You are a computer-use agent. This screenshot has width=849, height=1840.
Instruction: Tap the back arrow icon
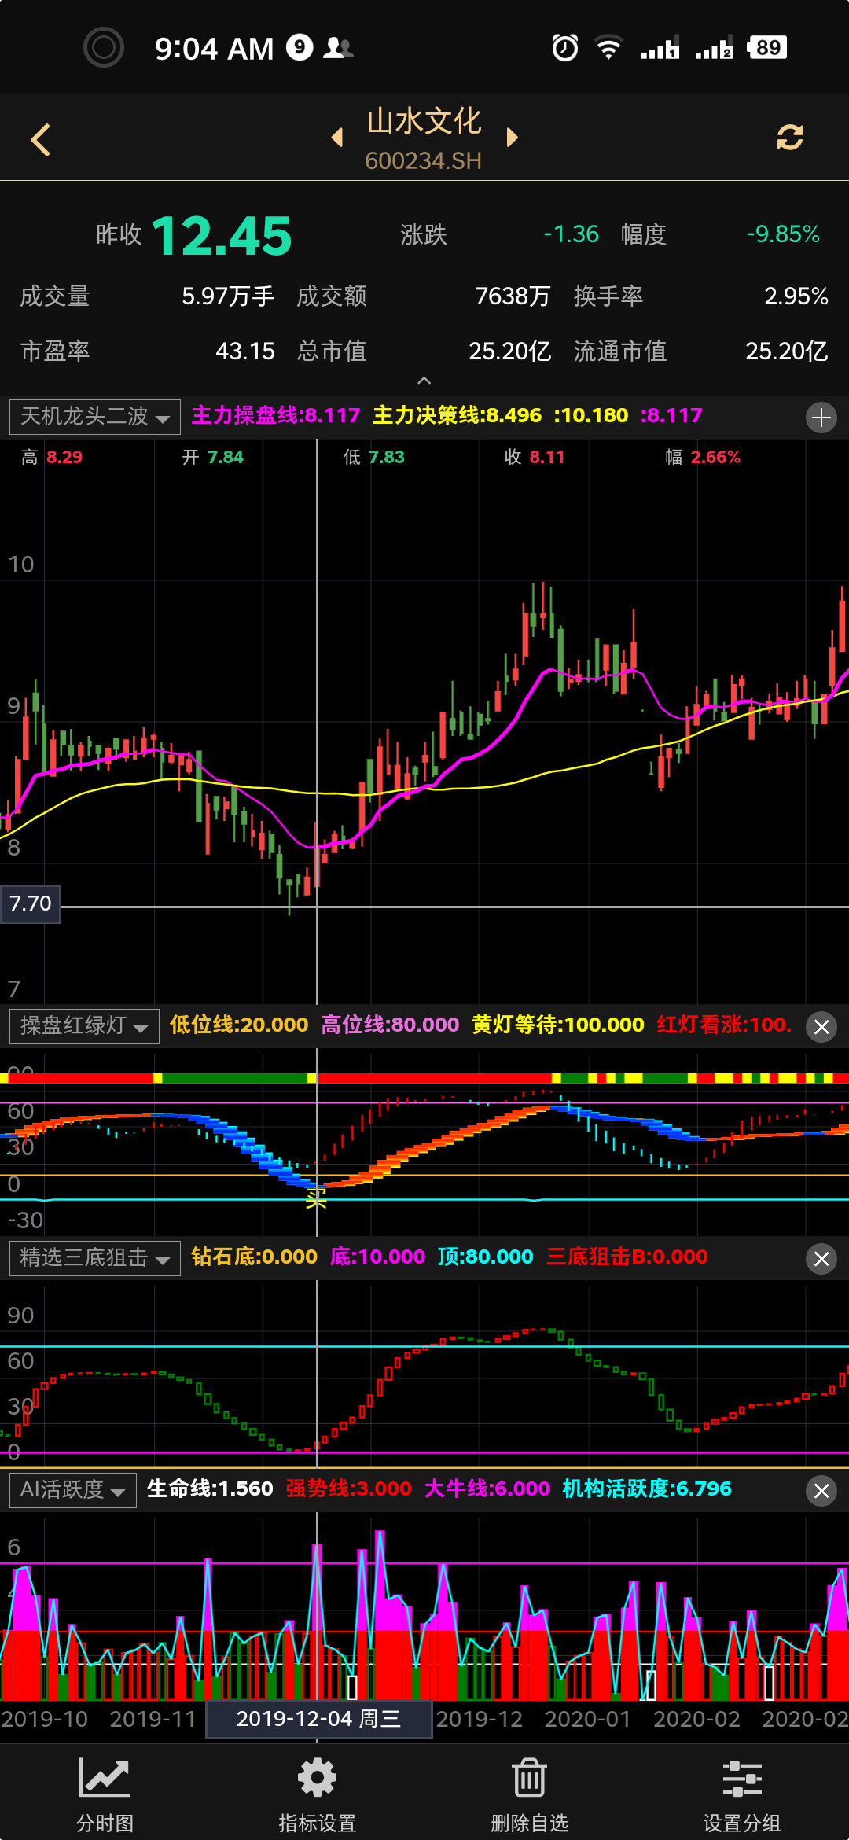[41, 140]
